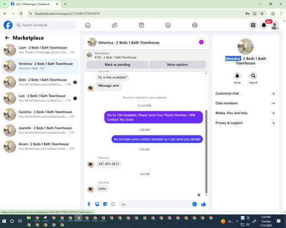Select Veronica's conversation in the list
286x228 pixels.
tap(40, 66)
